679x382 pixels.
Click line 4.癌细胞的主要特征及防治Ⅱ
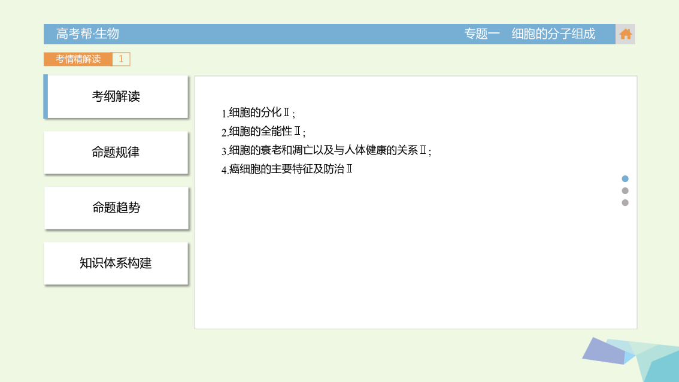coord(287,169)
